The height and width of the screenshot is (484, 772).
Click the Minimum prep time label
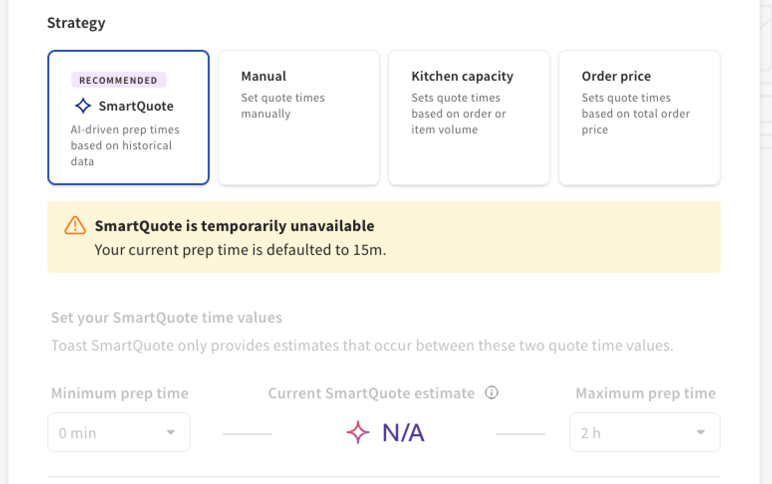tap(120, 393)
